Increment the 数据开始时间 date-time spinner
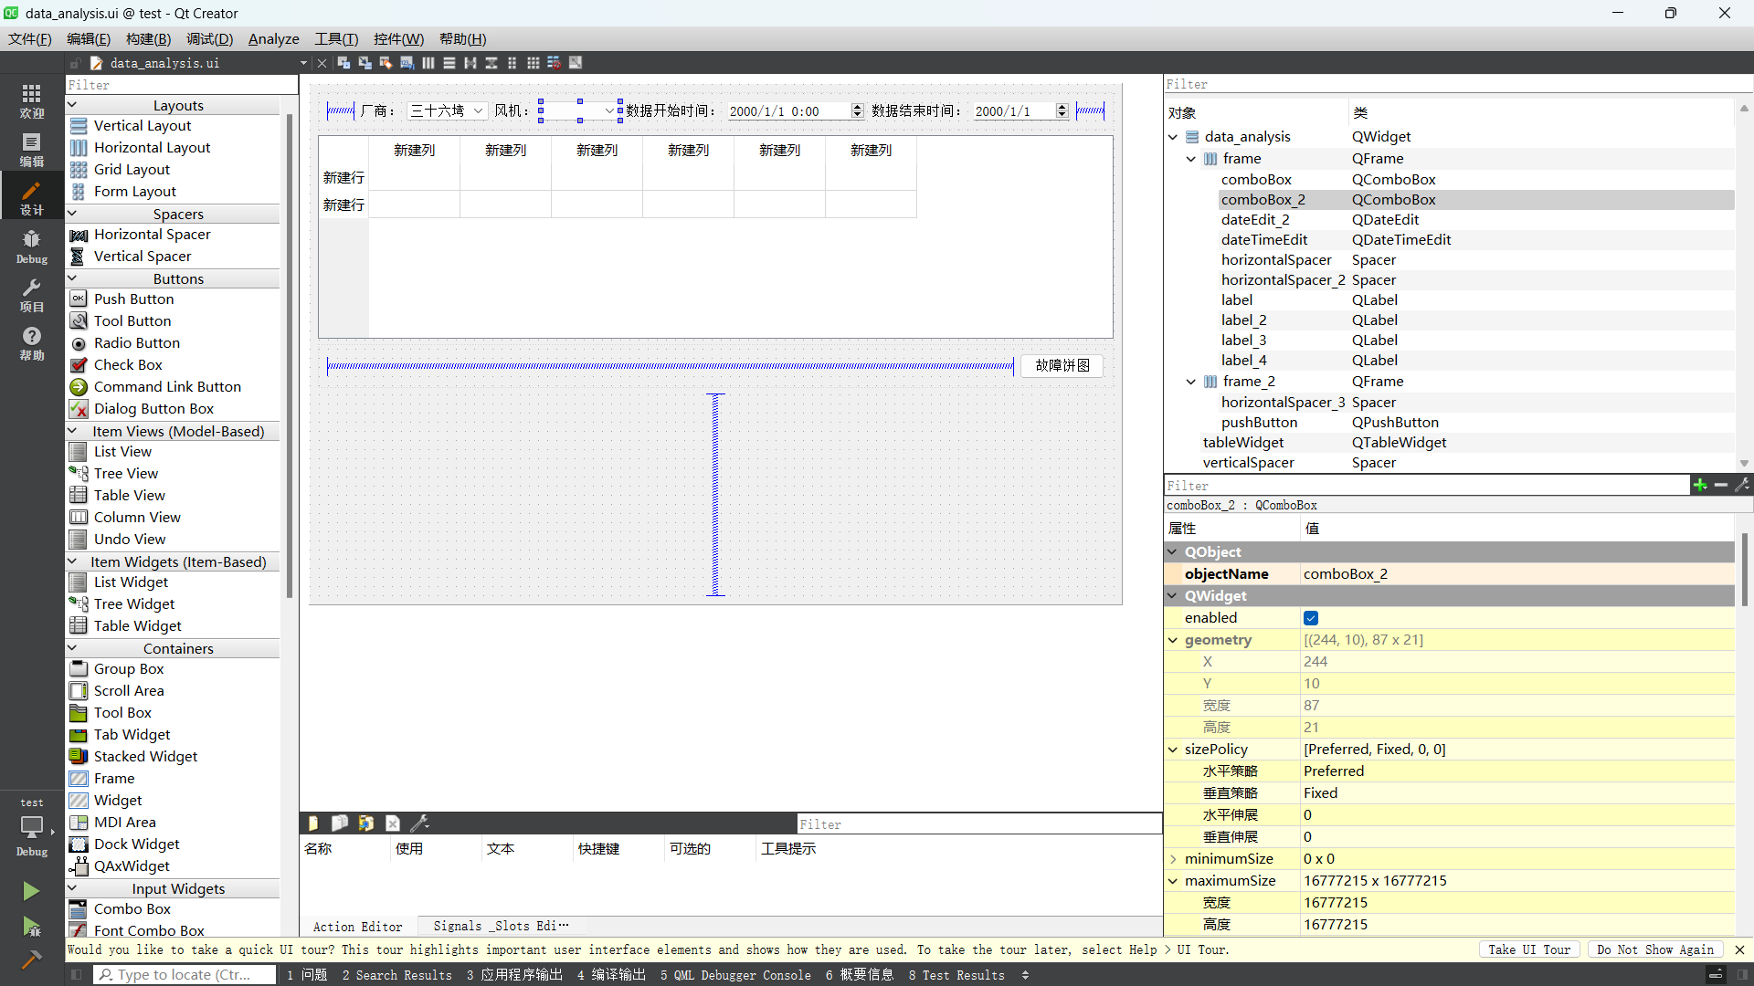 click(857, 107)
